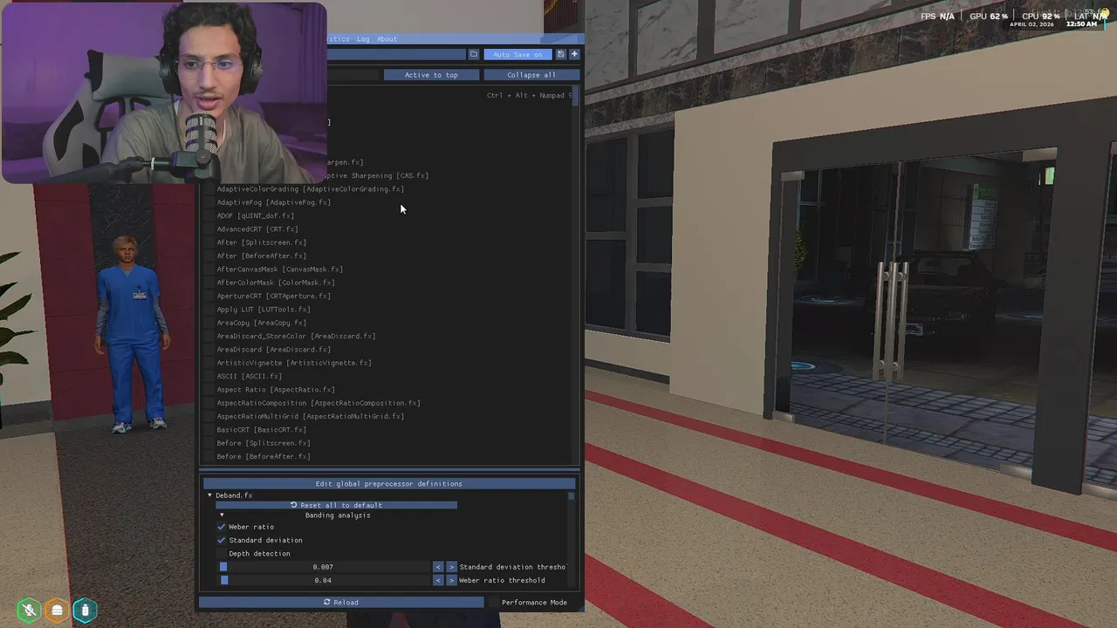Select AspectRatioComposition effect row
The height and width of the screenshot is (628, 1117).
(x=319, y=403)
